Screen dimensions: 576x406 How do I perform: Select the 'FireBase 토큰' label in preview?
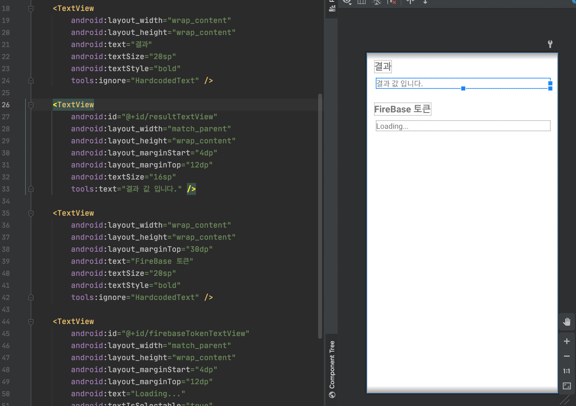(402, 109)
